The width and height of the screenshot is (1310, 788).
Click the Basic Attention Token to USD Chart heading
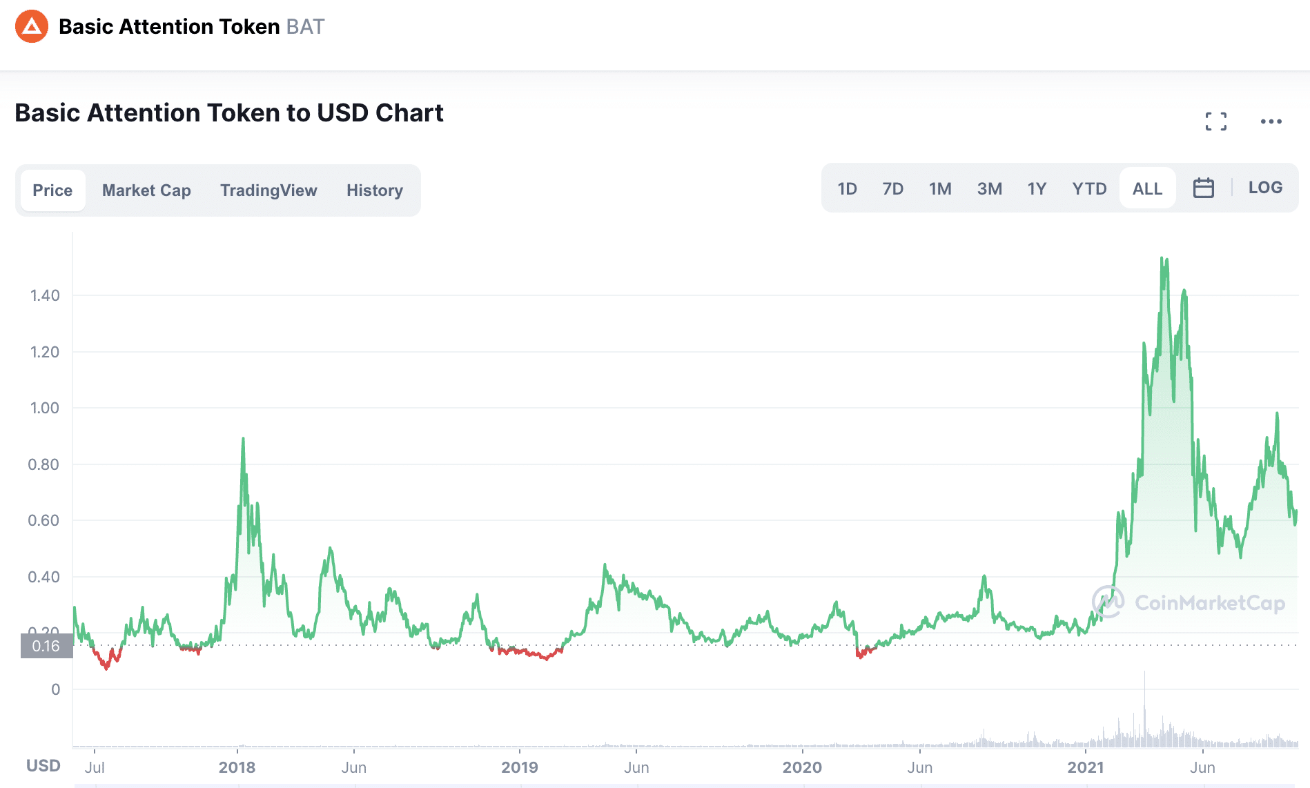[229, 112]
